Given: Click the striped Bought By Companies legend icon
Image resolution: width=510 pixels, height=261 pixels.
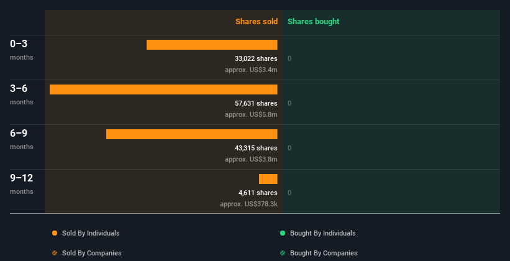Looking at the screenshot, I should [283, 253].
